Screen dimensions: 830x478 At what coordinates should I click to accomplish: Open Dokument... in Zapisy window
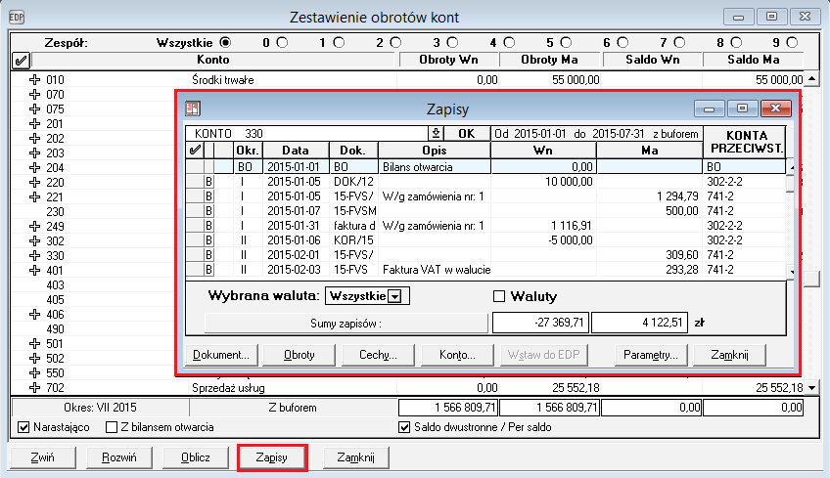pyautogui.click(x=221, y=355)
